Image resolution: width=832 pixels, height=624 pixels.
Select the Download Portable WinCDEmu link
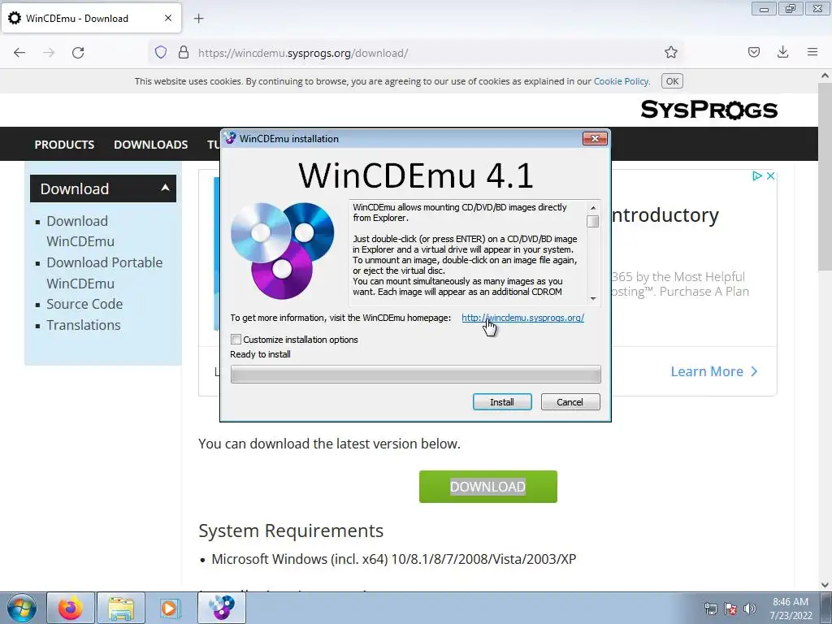(104, 273)
